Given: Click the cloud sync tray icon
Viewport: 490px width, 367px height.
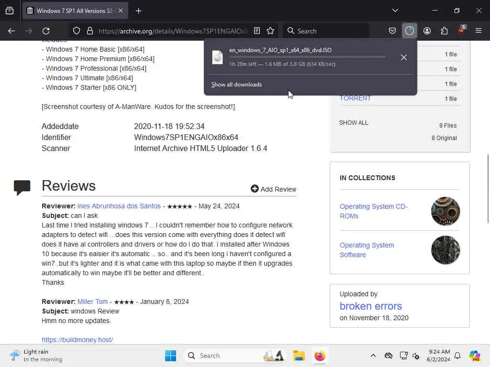Looking at the screenshot, I should pos(389,356).
